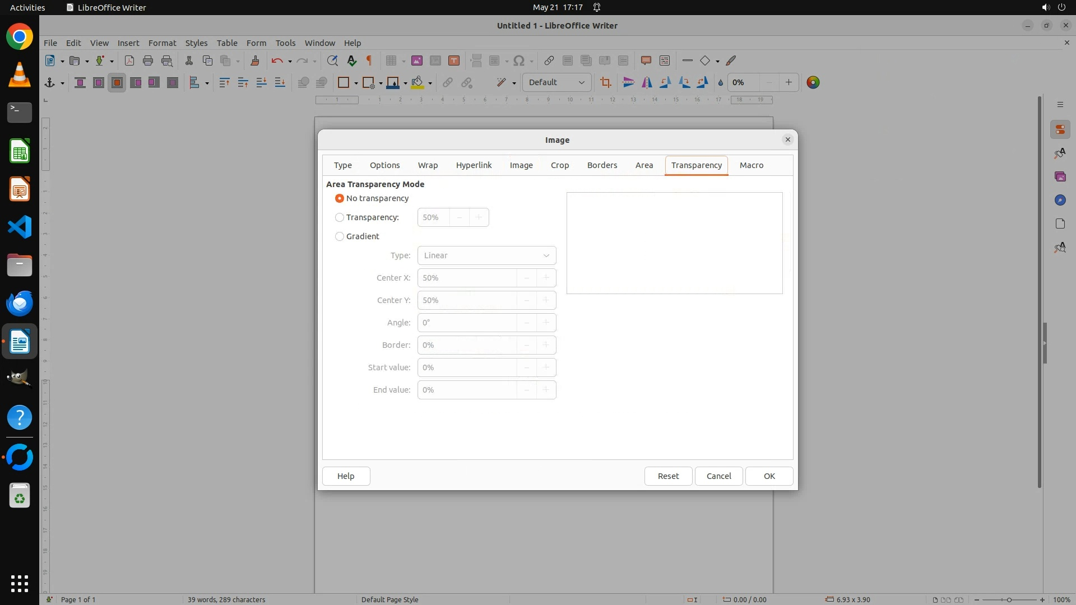Open the Format menu
The image size is (1076, 605).
point(162,43)
